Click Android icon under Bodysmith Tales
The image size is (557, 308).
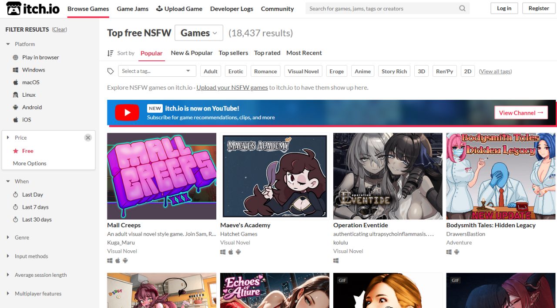(x=456, y=252)
